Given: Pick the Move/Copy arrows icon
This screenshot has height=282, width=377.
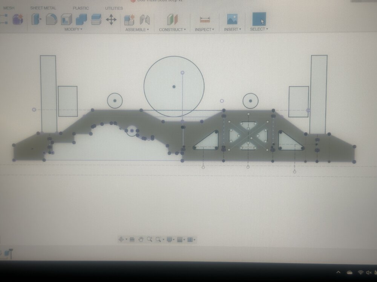Looking at the screenshot, I should tap(111, 20).
